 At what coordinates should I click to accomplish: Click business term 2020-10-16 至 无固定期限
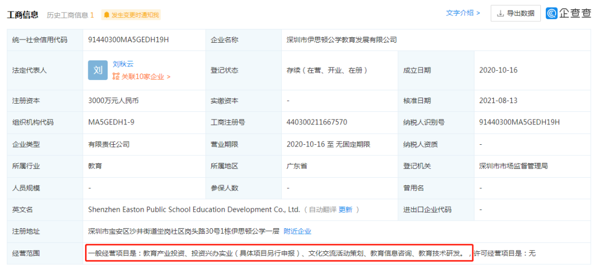pos(328,144)
